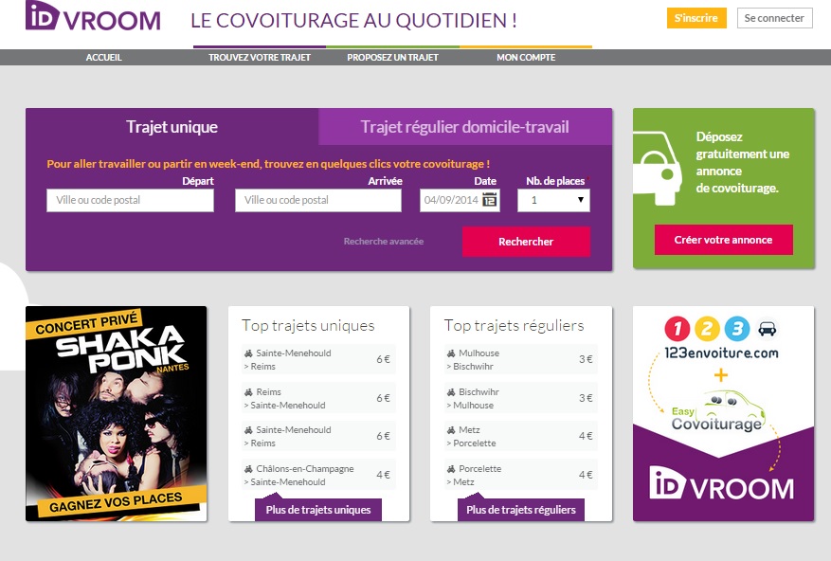Screen dimensions: 831x561
Task: Open the calendar icon in the Date field
Action: [x=490, y=200]
